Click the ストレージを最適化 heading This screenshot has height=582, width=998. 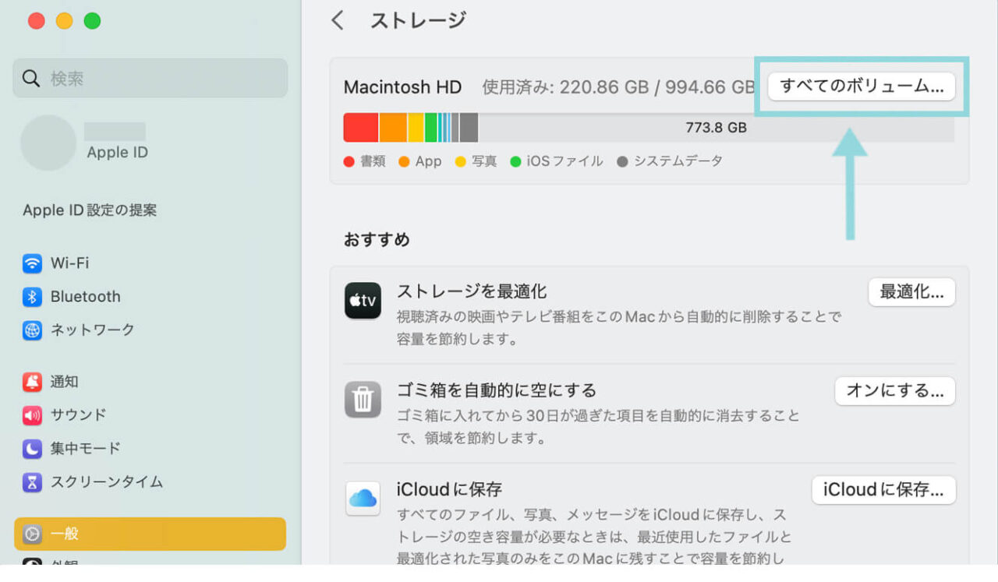pos(472,291)
